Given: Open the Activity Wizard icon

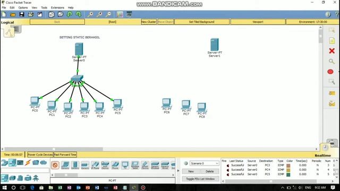Looking at the screenshot, I should pyautogui.click(x=40, y=14).
